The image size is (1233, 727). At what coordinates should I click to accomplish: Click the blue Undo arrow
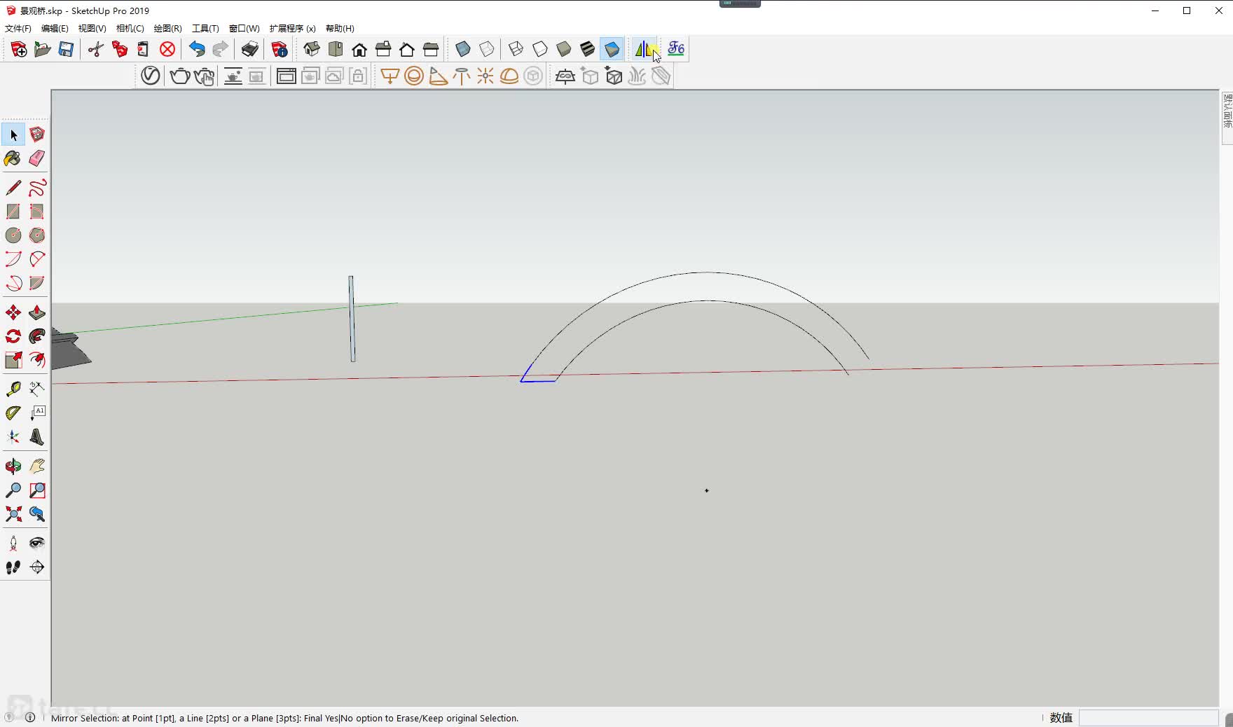tap(197, 49)
